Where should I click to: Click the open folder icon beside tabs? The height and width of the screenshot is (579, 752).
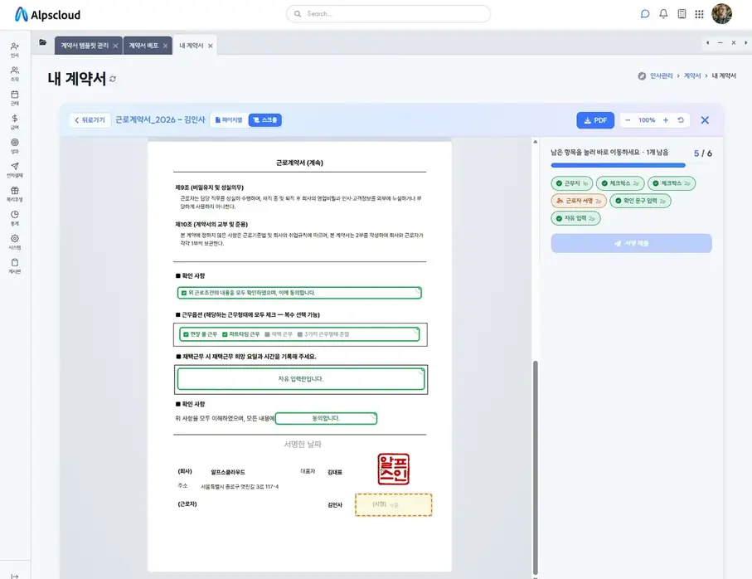click(42, 42)
